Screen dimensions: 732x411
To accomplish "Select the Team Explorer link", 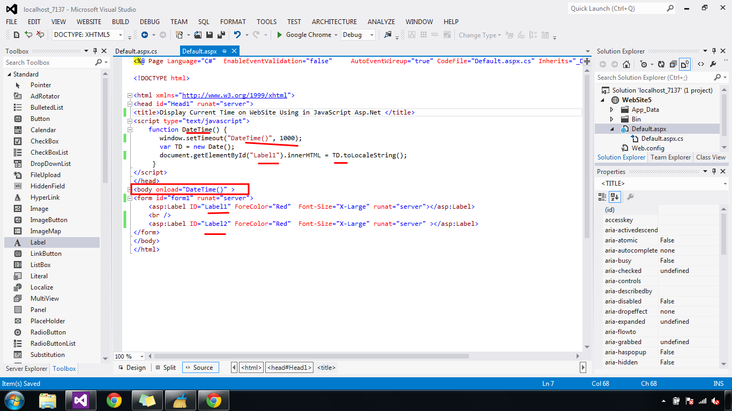I will (x=670, y=157).
